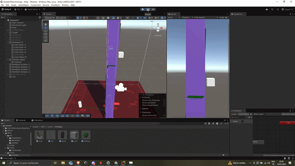Image resolution: width=295 pixels, height=166 pixels.
Task: Enable Show HeightMesh in the AI Navigation overlay
Action: (164, 105)
